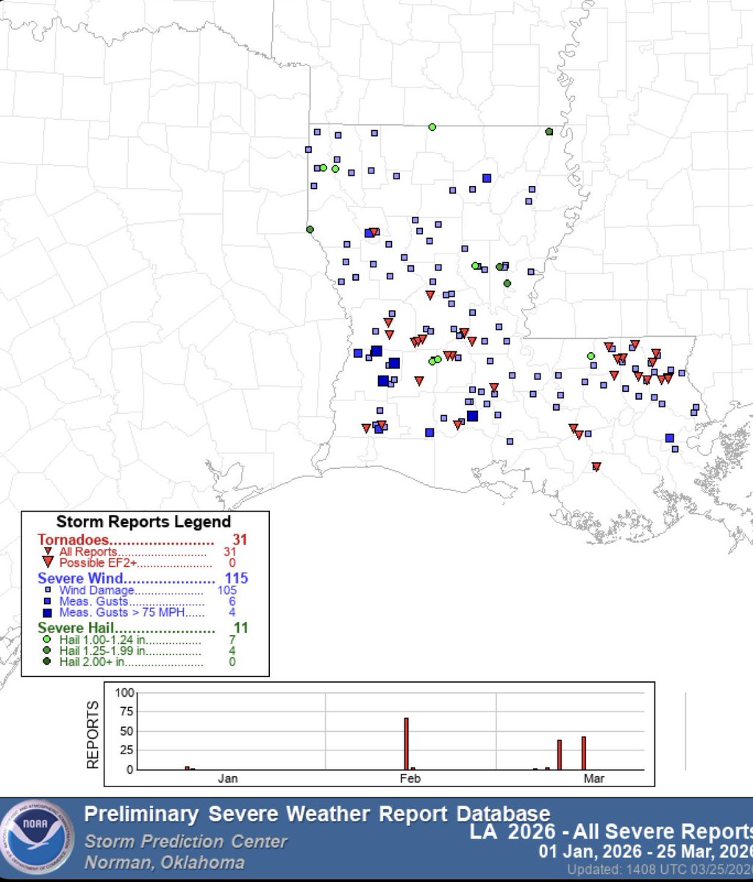The width and height of the screenshot is (753, 882).
Task: Click the Tornadoes 31 legend heading
Action: pyautogui.click(x=142, y=539)
